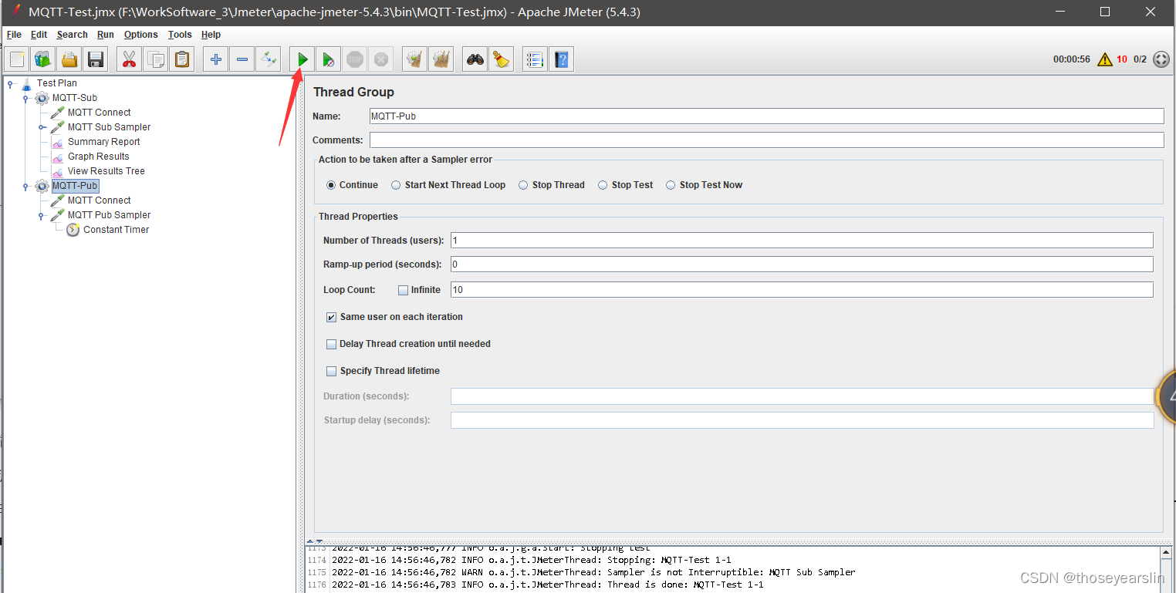Select the Stop Thread radio button
This screenshot has width=1176, height=593.
(523, 185)
